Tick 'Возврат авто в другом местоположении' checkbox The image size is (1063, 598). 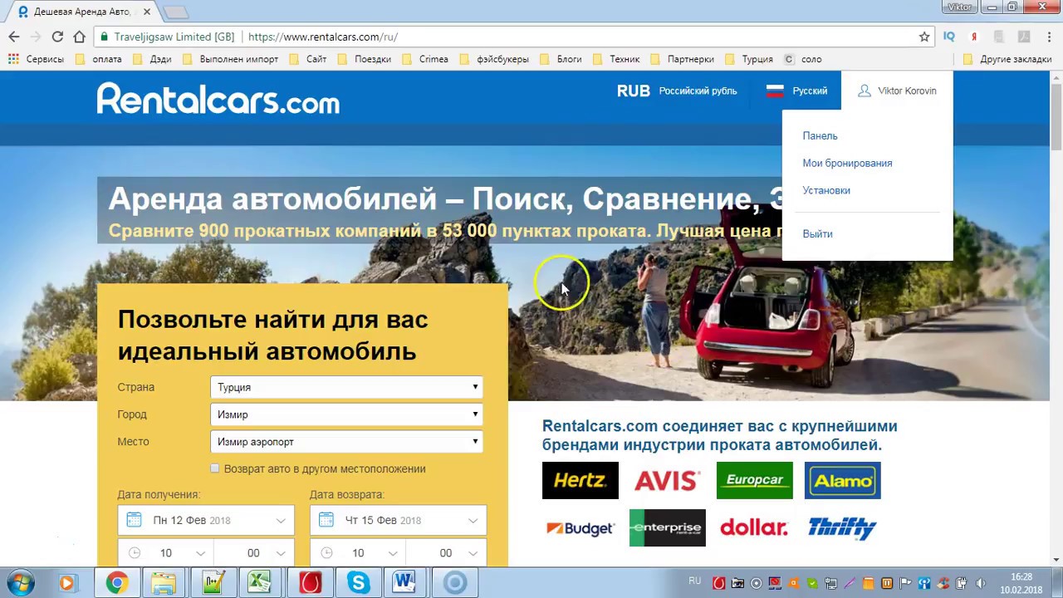215,468
